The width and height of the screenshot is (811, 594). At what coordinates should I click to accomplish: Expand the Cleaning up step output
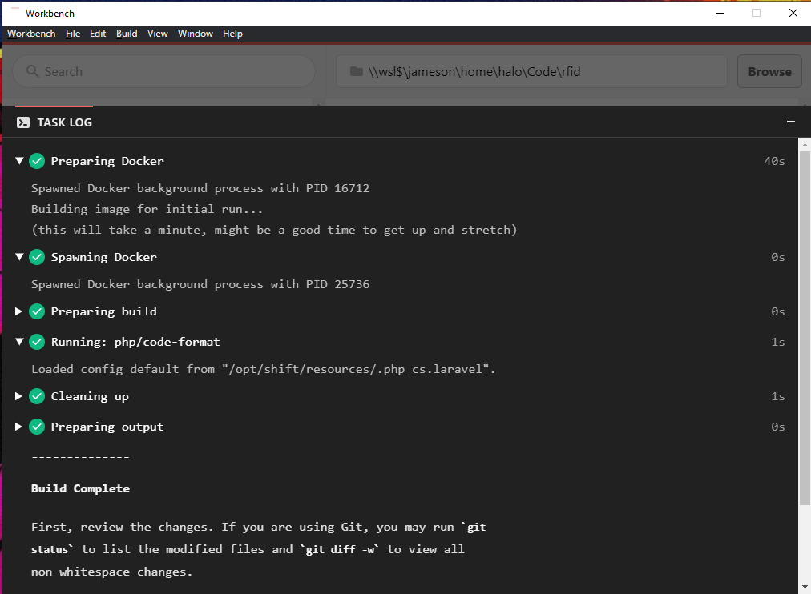[x=18, y=396]
